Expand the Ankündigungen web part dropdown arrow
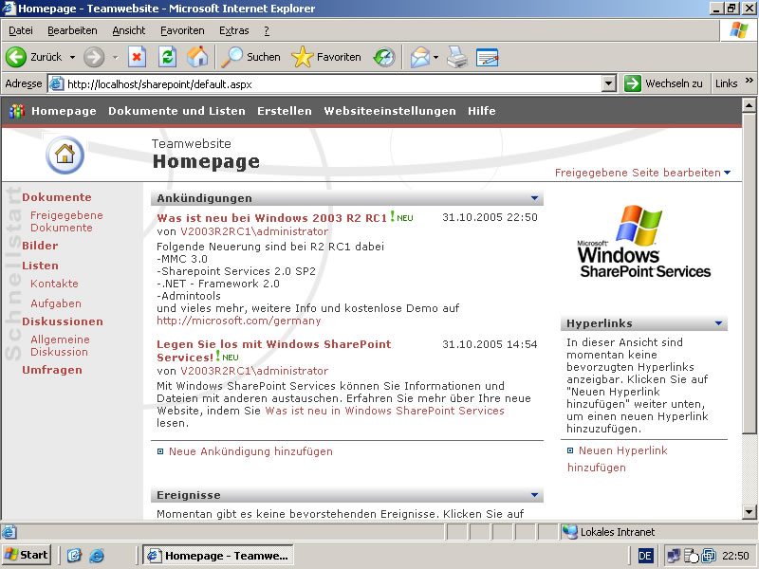Image resolution: width=759 pixels, height=569 pixels. point(535,199)
